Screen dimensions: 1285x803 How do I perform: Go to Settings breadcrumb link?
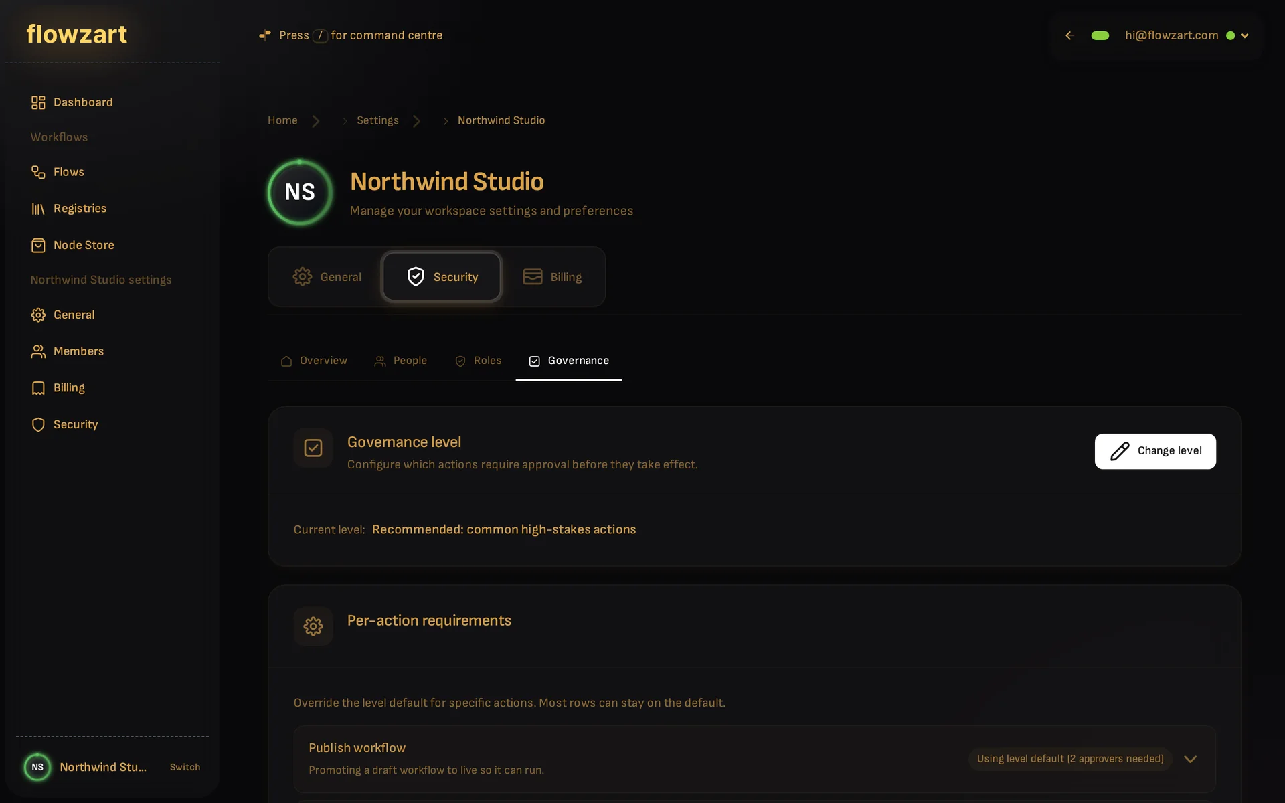(377, 120)
